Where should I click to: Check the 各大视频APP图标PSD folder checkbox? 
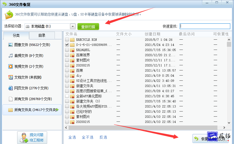[x=67, y=106]
